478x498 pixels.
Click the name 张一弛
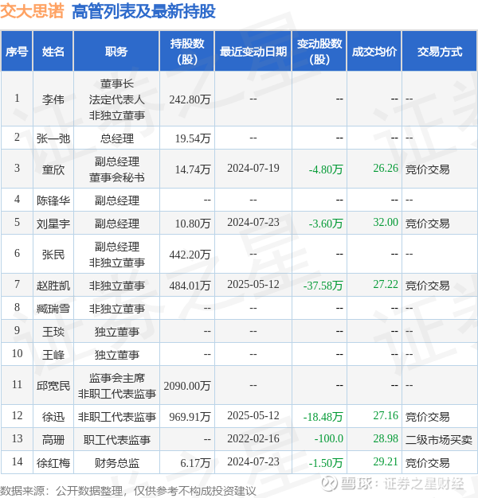pyautogui.click(x=53, y=138)
